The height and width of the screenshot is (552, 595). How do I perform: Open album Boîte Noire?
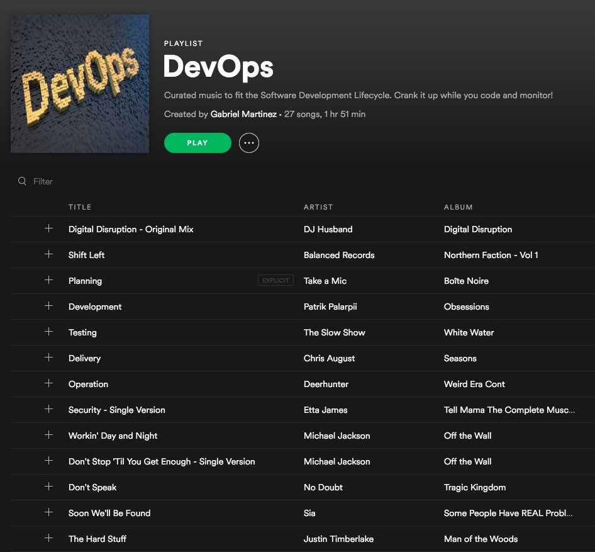tap(466, 281)
